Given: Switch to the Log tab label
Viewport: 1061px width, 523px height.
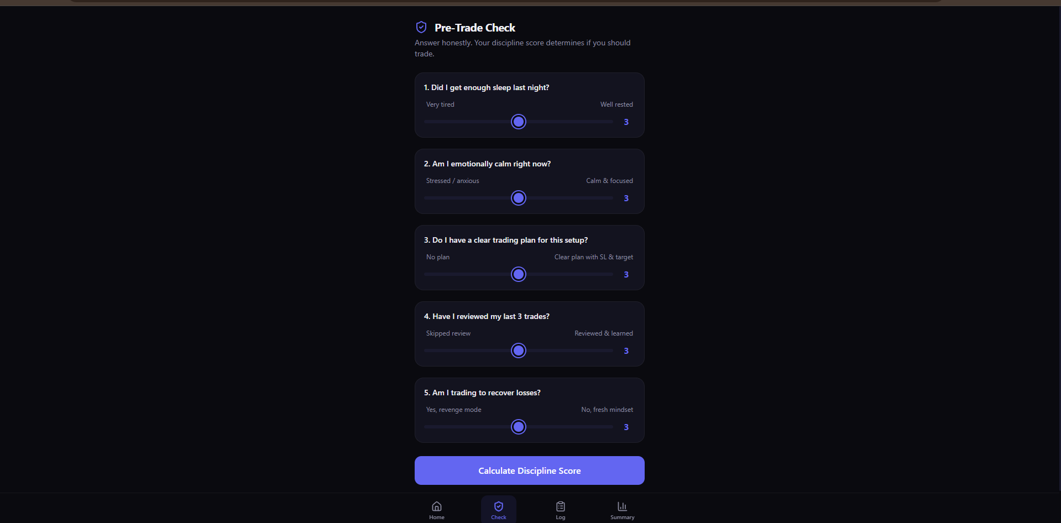Looking at the screenshot, I should [561, 517].
